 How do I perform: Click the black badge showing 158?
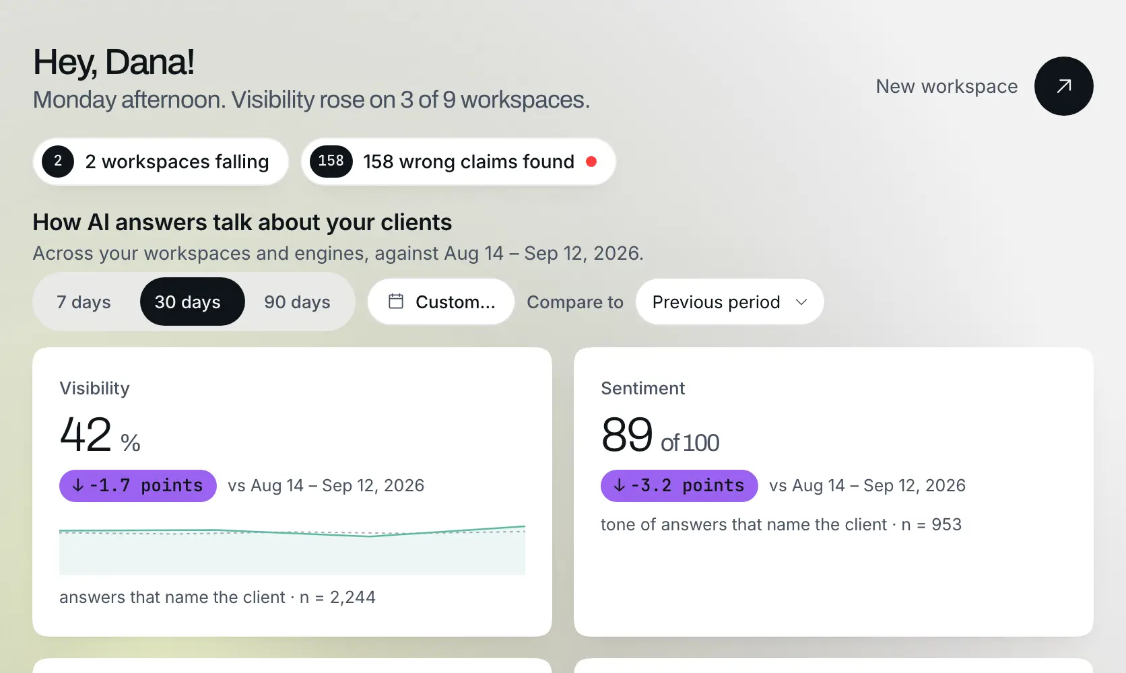click(x=331, y=162)
